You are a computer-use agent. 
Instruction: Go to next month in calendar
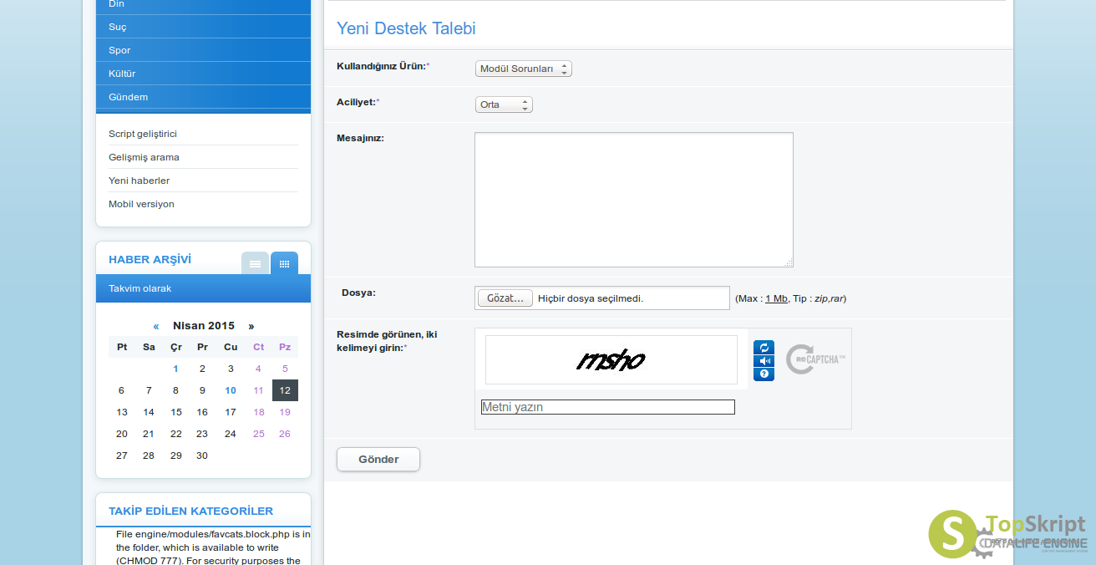pyautogui.click(x=251, y=326)
